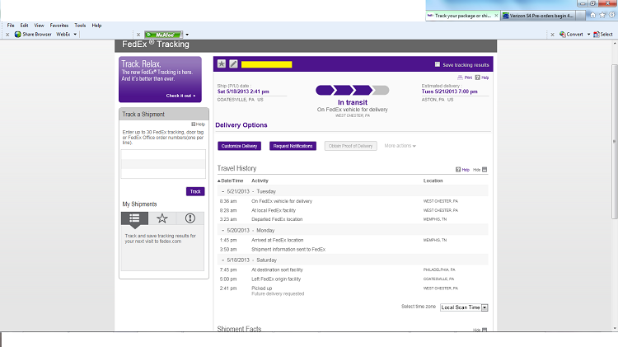618x347 pixels.
Task: Click the Help icon in Track a Shipment panel
Action: (198, 124)
